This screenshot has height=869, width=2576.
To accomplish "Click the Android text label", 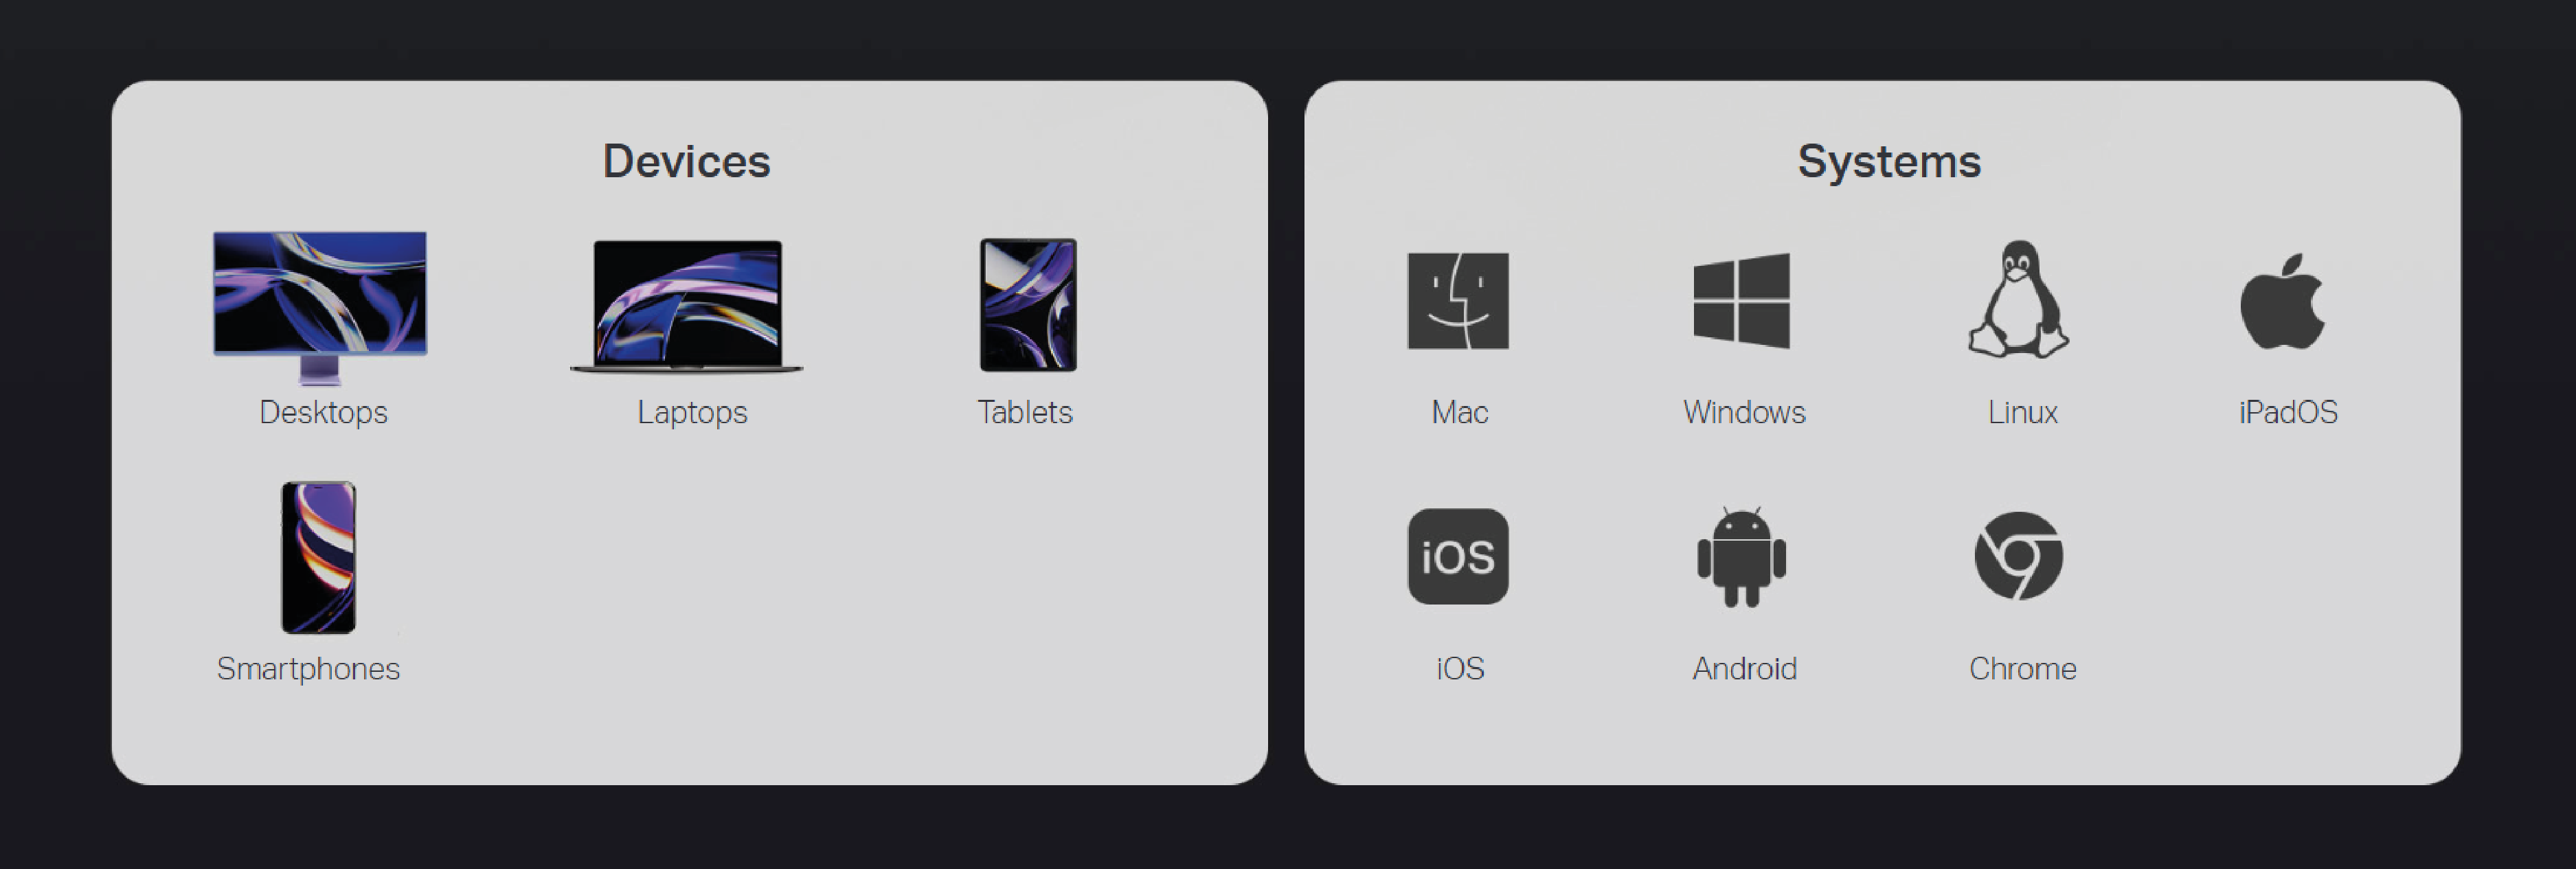I will point(1744,668).
